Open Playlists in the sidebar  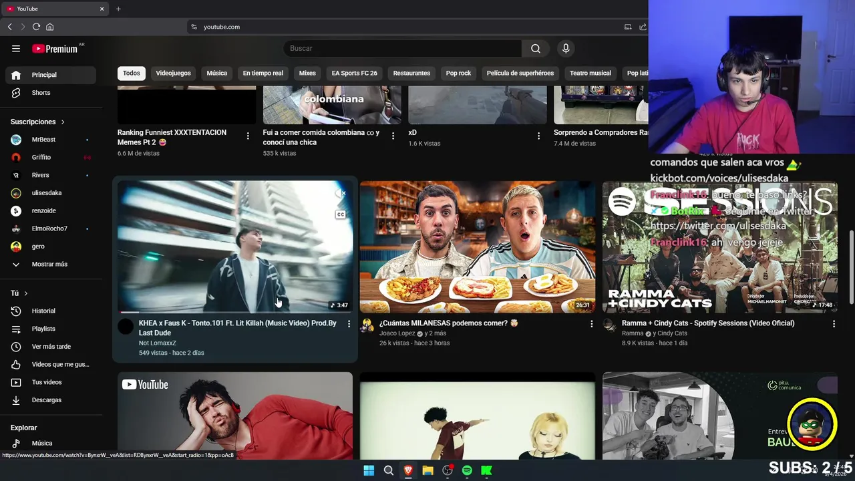pyautogui.click(x=51, y=329)
